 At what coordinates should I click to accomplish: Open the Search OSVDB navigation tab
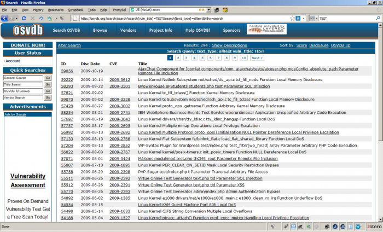[x=66, y=30]
